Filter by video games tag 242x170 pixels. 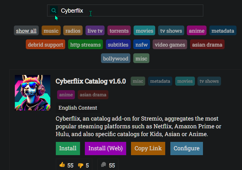pos(170,44)
